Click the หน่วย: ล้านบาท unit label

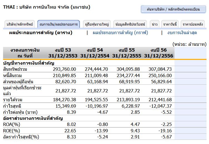[190, 44]
